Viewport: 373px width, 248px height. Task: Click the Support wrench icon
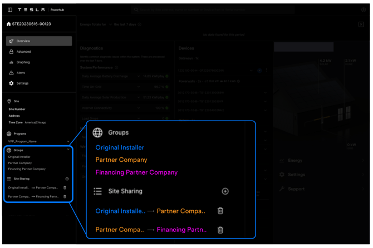282,189
